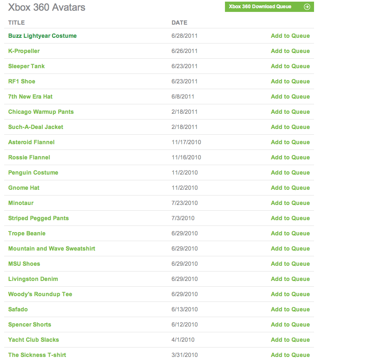Open the RF1 Shoe item
383x359 pixels.
(x=22, y=81)
